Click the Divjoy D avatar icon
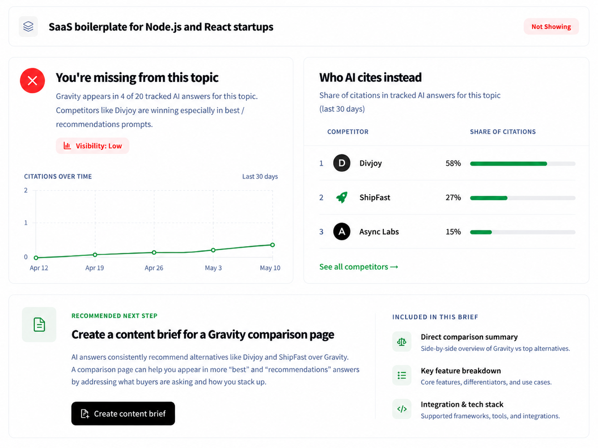The width and height of the screenshot is (598, 448). [342, 163]
